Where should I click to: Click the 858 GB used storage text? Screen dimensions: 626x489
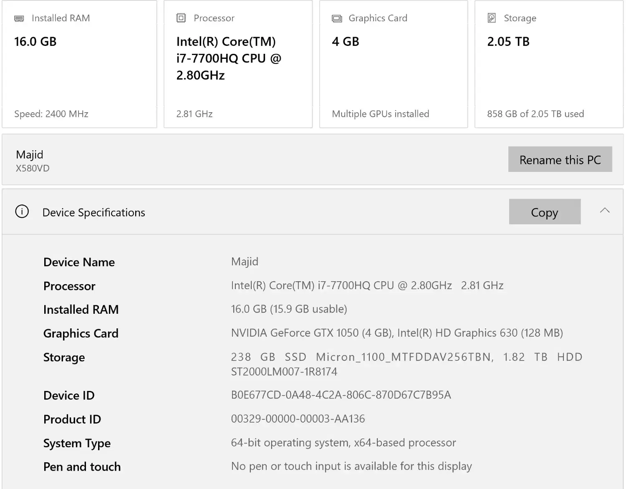(535, 114)
